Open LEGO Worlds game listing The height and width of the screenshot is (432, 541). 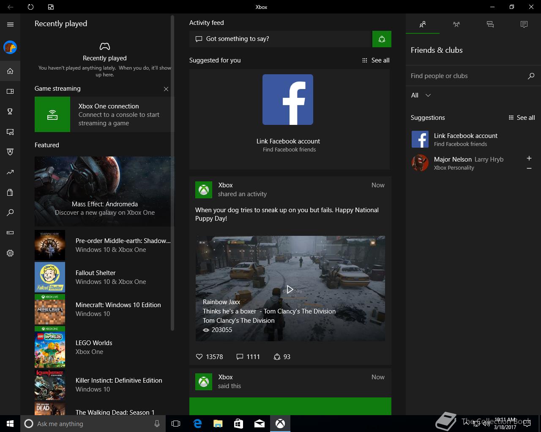click(x=103, y=347)
